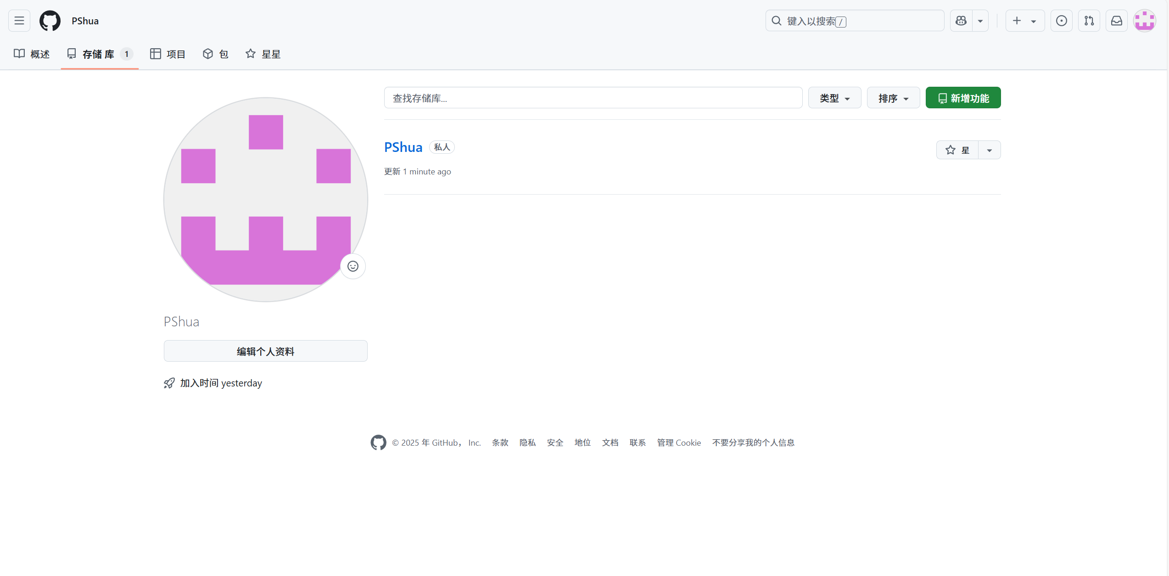
Task: Open the 条款 terms footer link
Action: pos(500,442)
